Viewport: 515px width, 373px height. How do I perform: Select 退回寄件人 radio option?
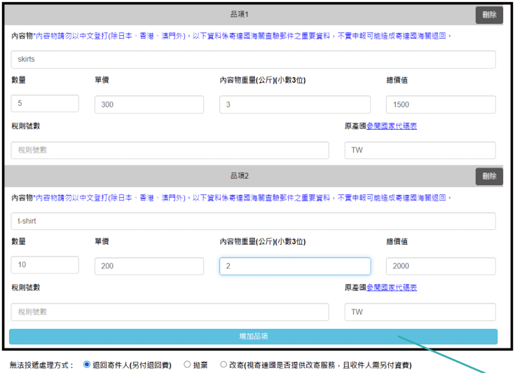(x=88, y=365)
